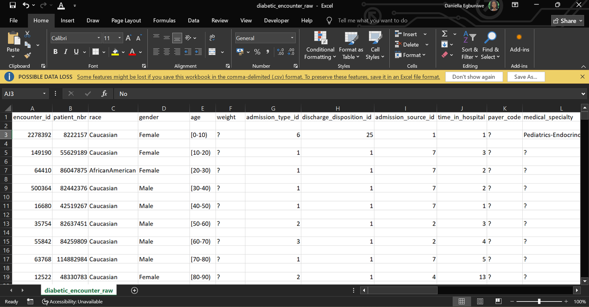Screen dimensions: 589x307
Task: Expand the formula bar chevron
Action: [x=583, y=94]
